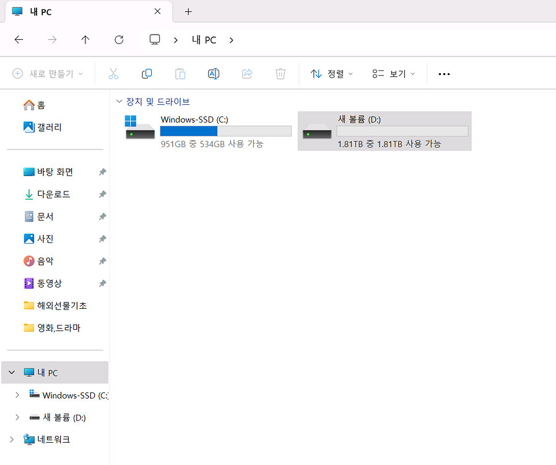Click the Delete trash can icon
The width and height of the screenshot is (556, 465).
tap(280, 74)
